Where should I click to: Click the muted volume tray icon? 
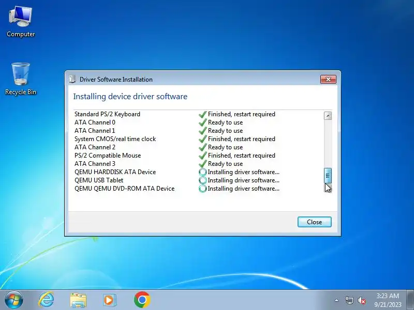362,300
